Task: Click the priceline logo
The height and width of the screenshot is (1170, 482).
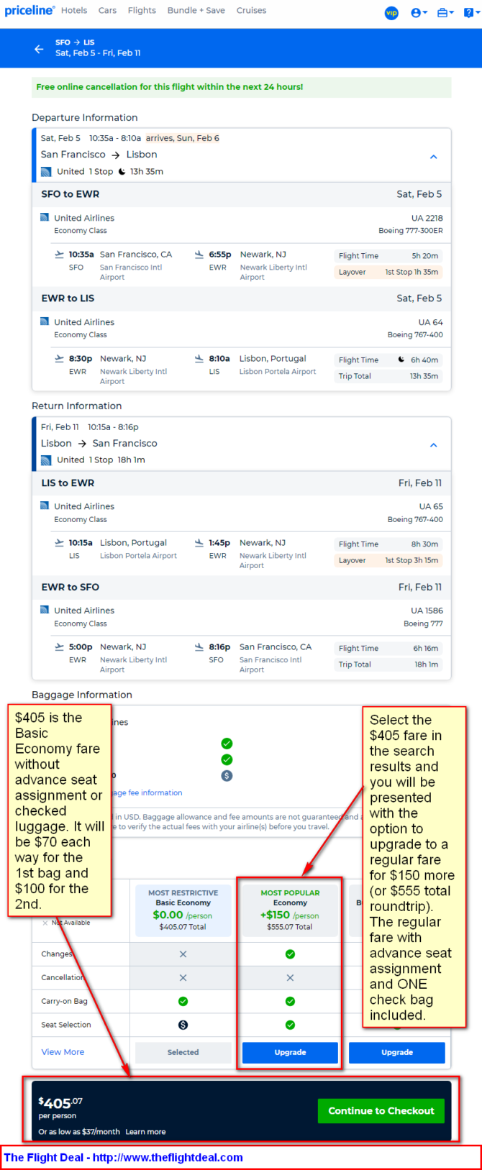Action: [x=29, y=11]
